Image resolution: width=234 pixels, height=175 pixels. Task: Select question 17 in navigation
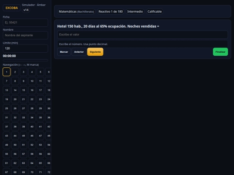click(40, 90)
